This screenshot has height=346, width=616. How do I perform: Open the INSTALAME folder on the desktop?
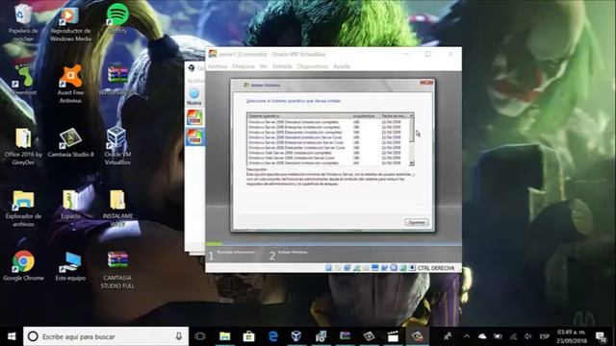coord(117,208)
